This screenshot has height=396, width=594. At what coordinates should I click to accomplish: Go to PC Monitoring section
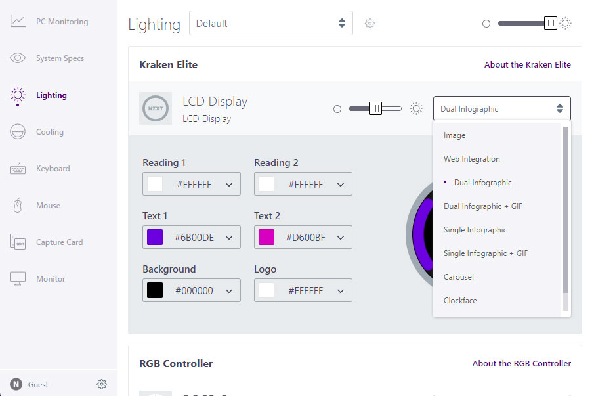(62, 22)
